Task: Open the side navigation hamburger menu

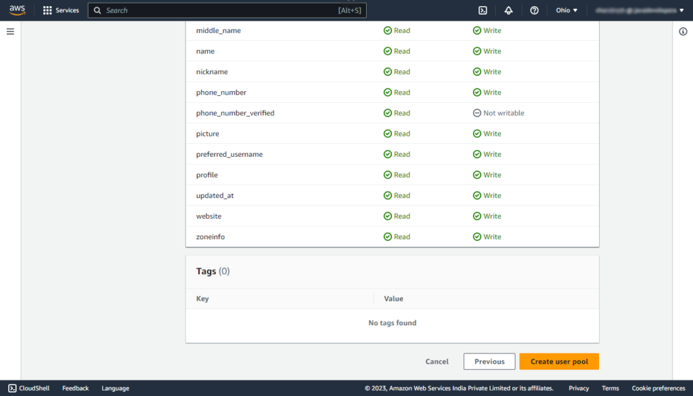Action: 10,30
